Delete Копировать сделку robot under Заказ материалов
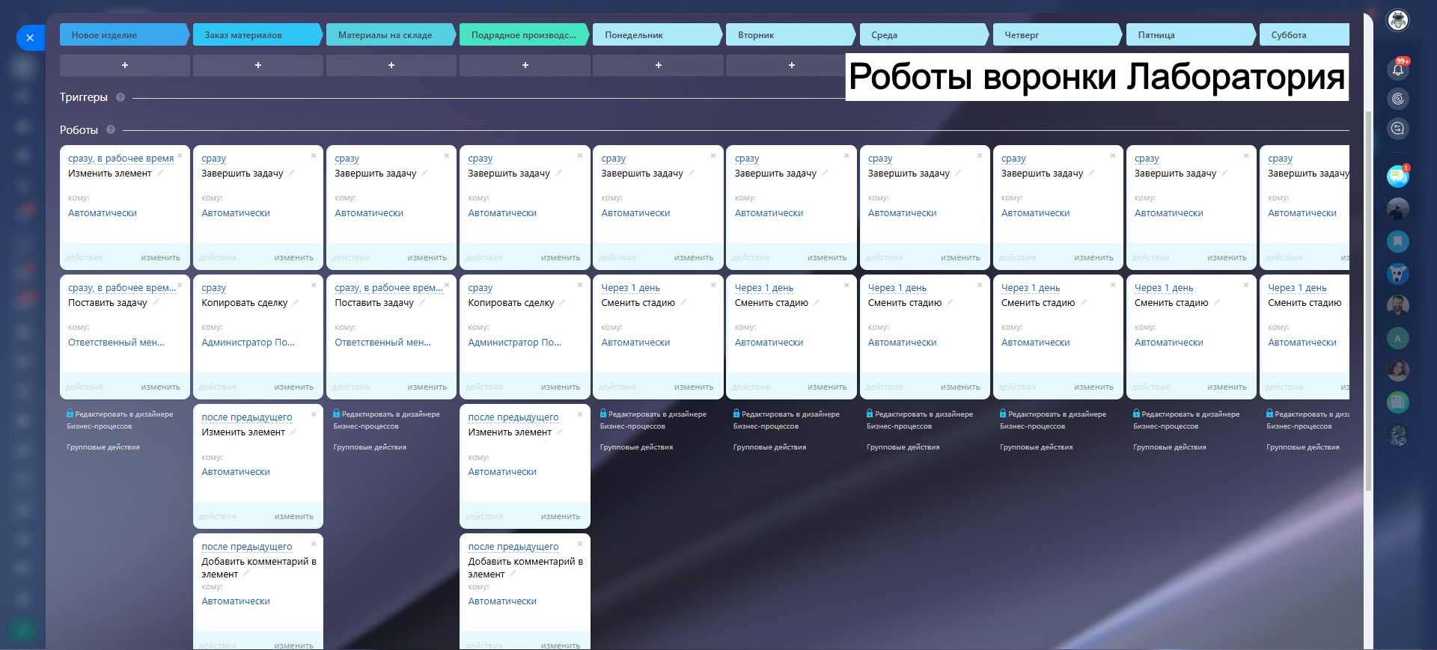1437x650 pixels. point(314,285)
